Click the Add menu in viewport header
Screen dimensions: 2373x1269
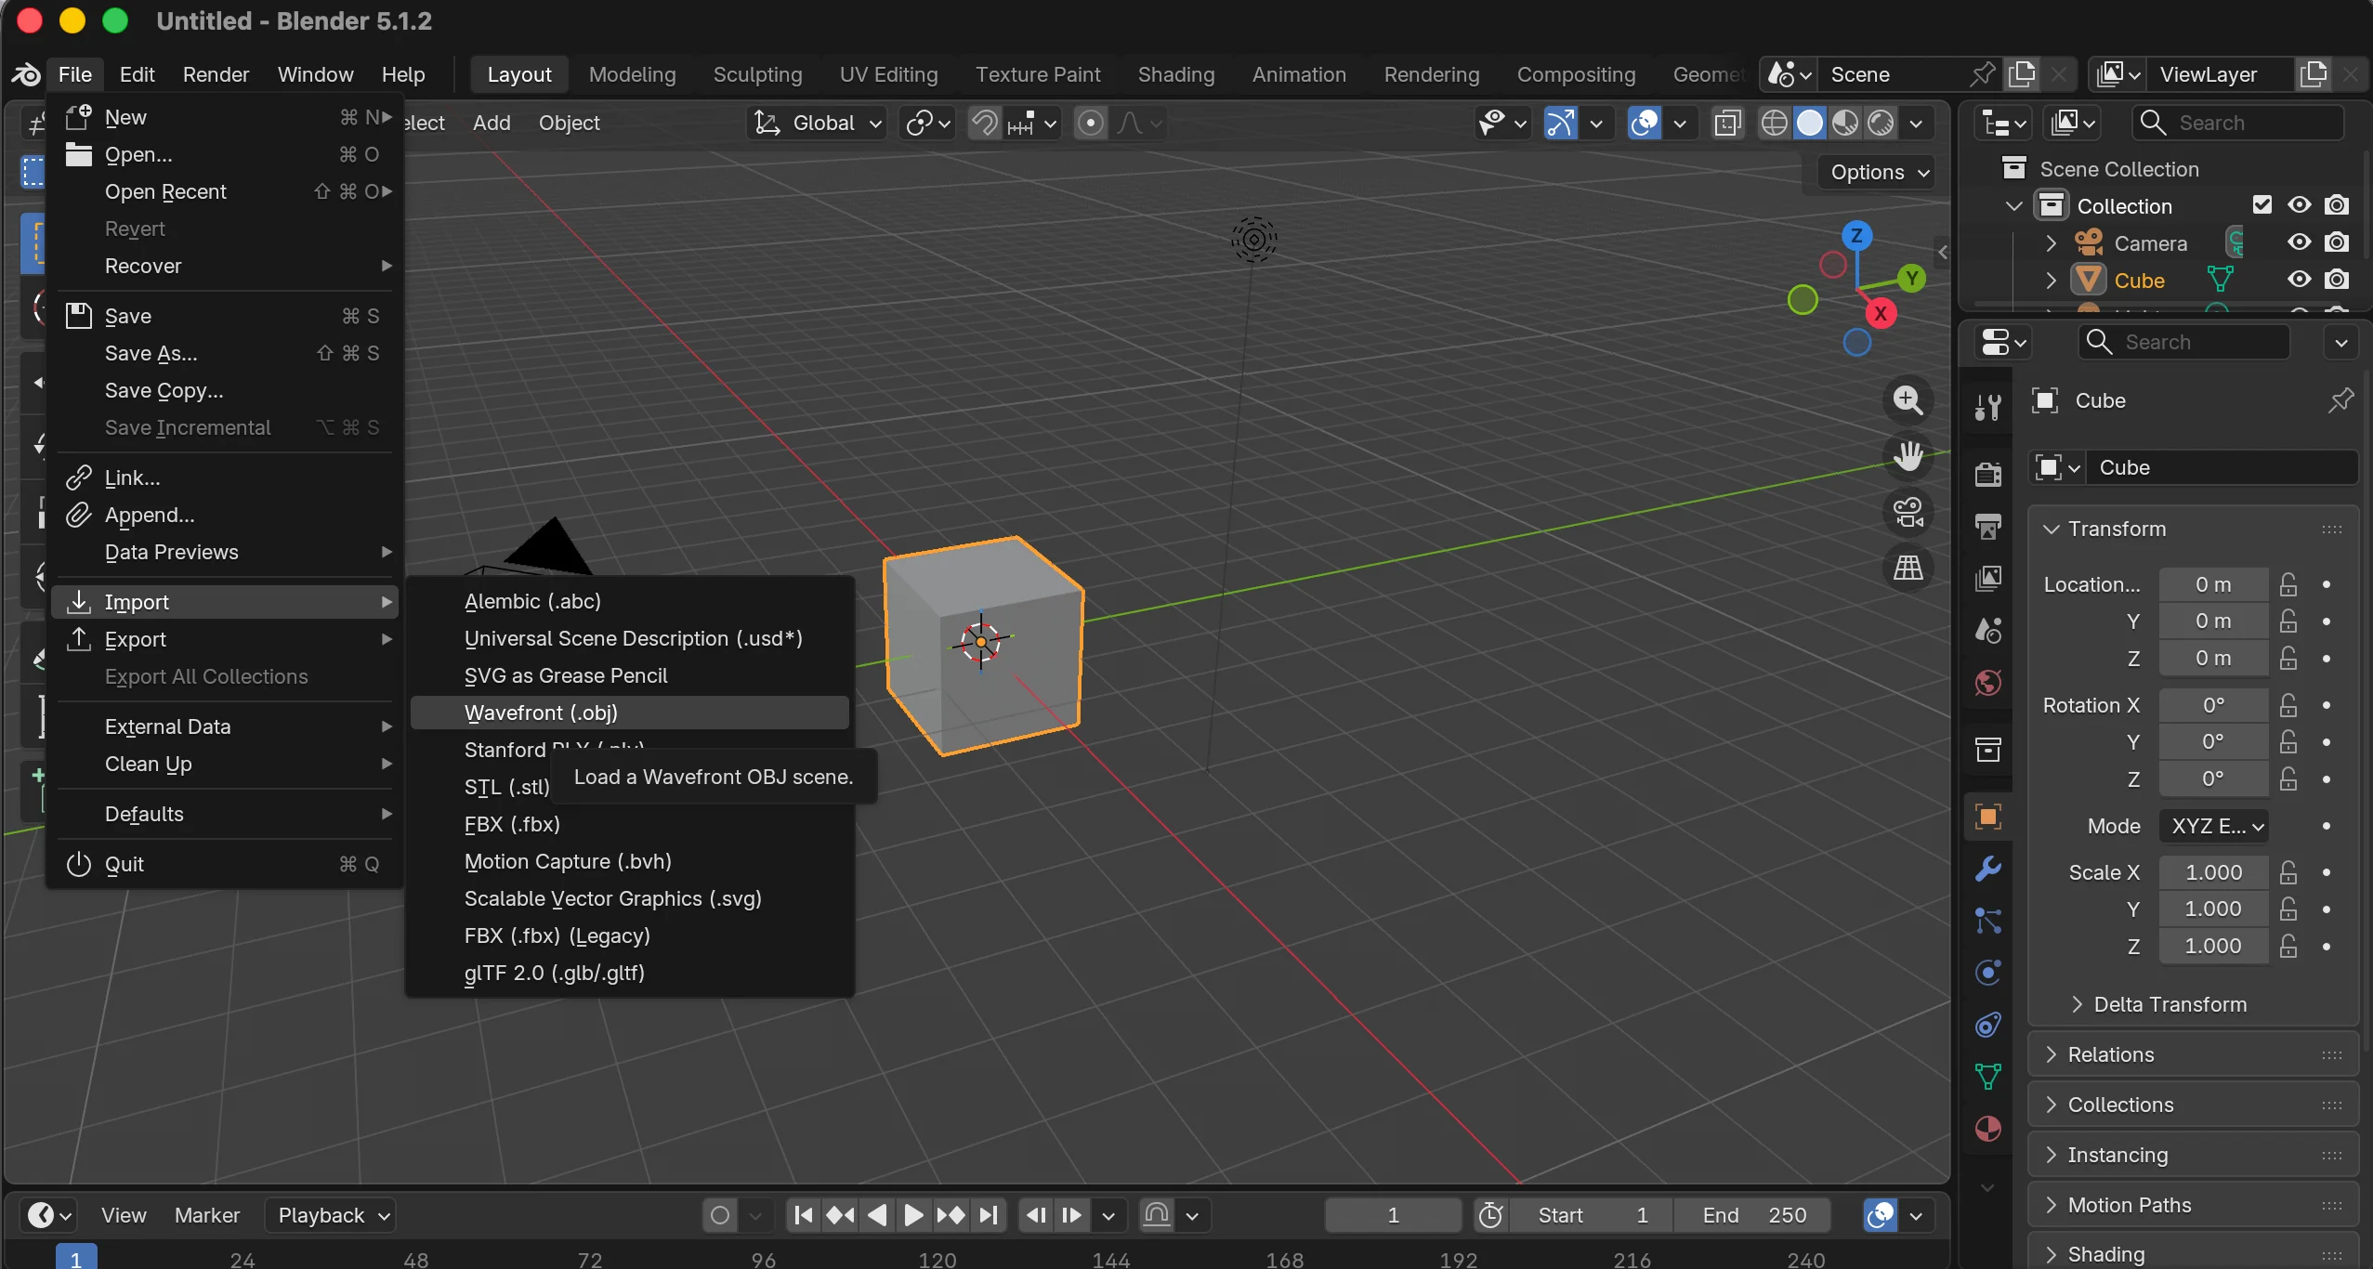pyautogui.click(x=492, y=123)
